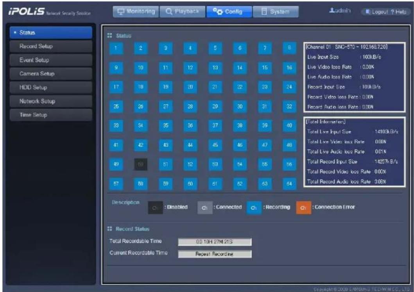Select channel 27 status icon
Screen dimensions: 414x292
coord(165,107)
